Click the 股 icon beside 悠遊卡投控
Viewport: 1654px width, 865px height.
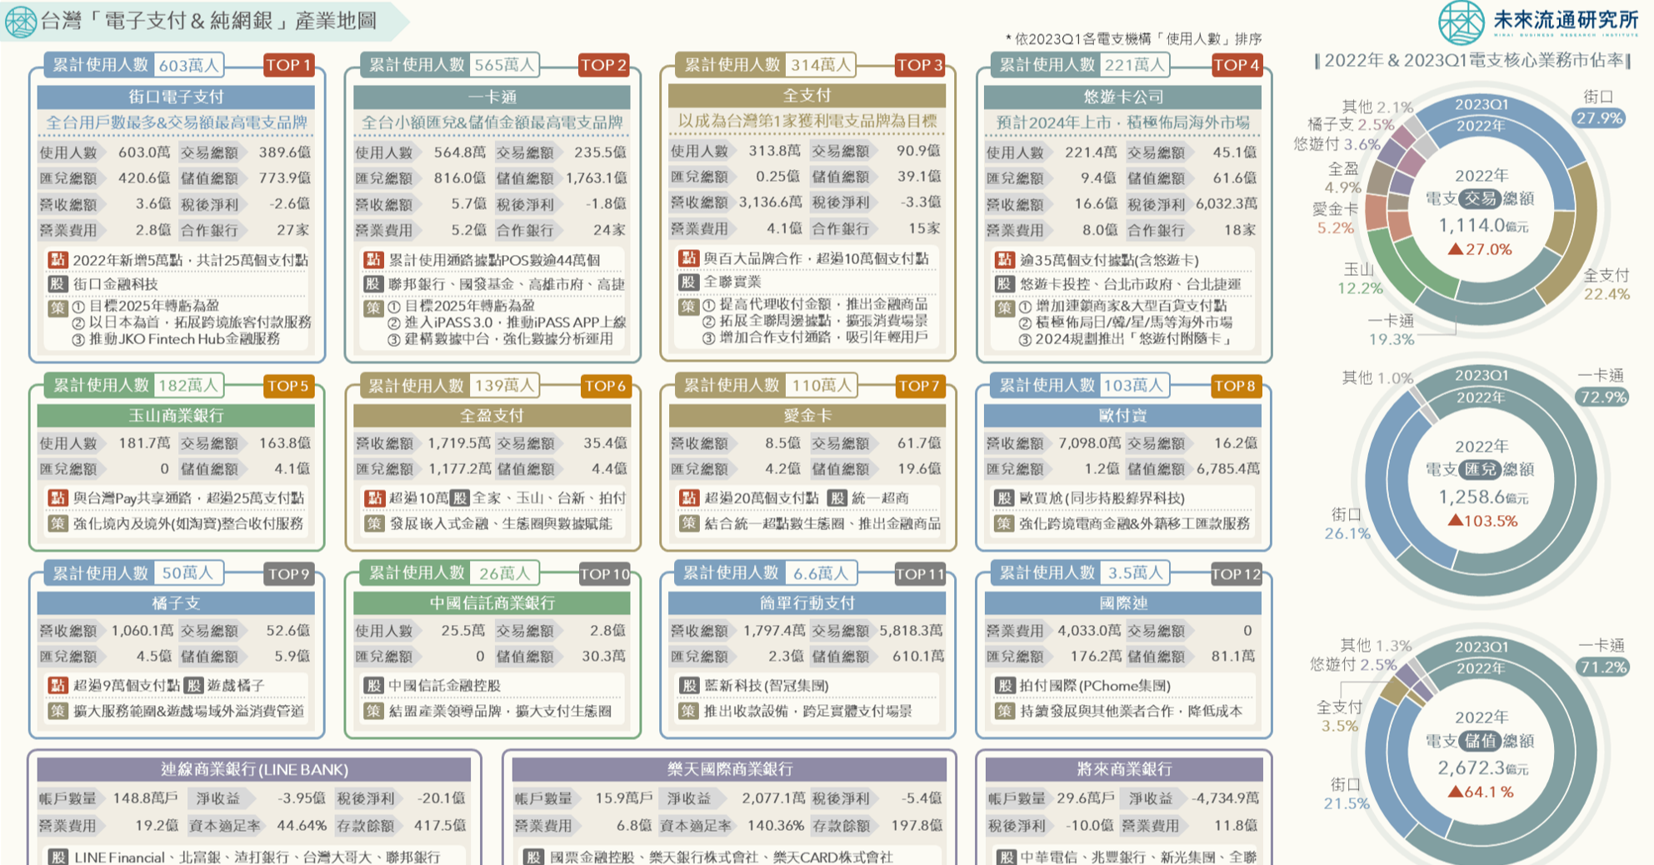click(1005, 283)
